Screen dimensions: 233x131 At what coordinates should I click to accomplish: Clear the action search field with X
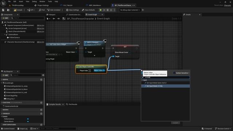pyautogui.click(x=143, y=78)
